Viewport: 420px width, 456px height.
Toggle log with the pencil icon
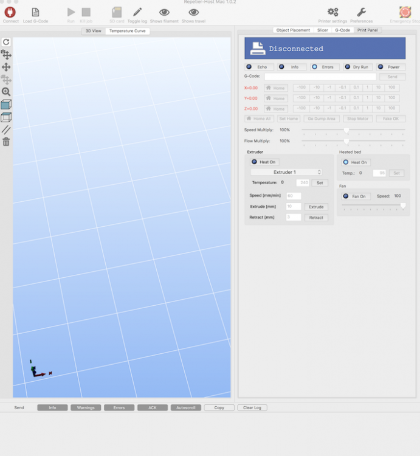pyautogui.click(x=137, y=12)
